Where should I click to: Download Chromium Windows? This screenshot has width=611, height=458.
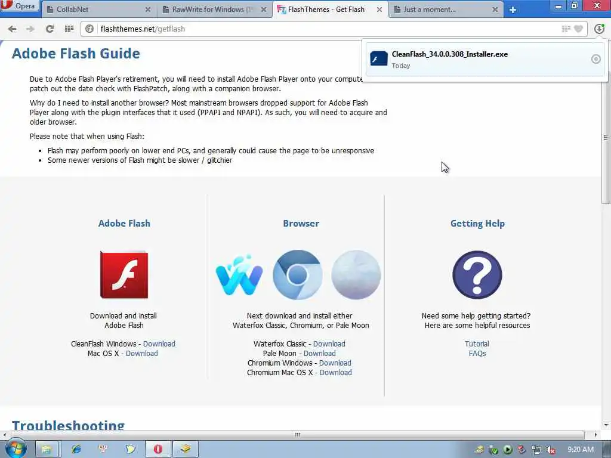[335, 363]
